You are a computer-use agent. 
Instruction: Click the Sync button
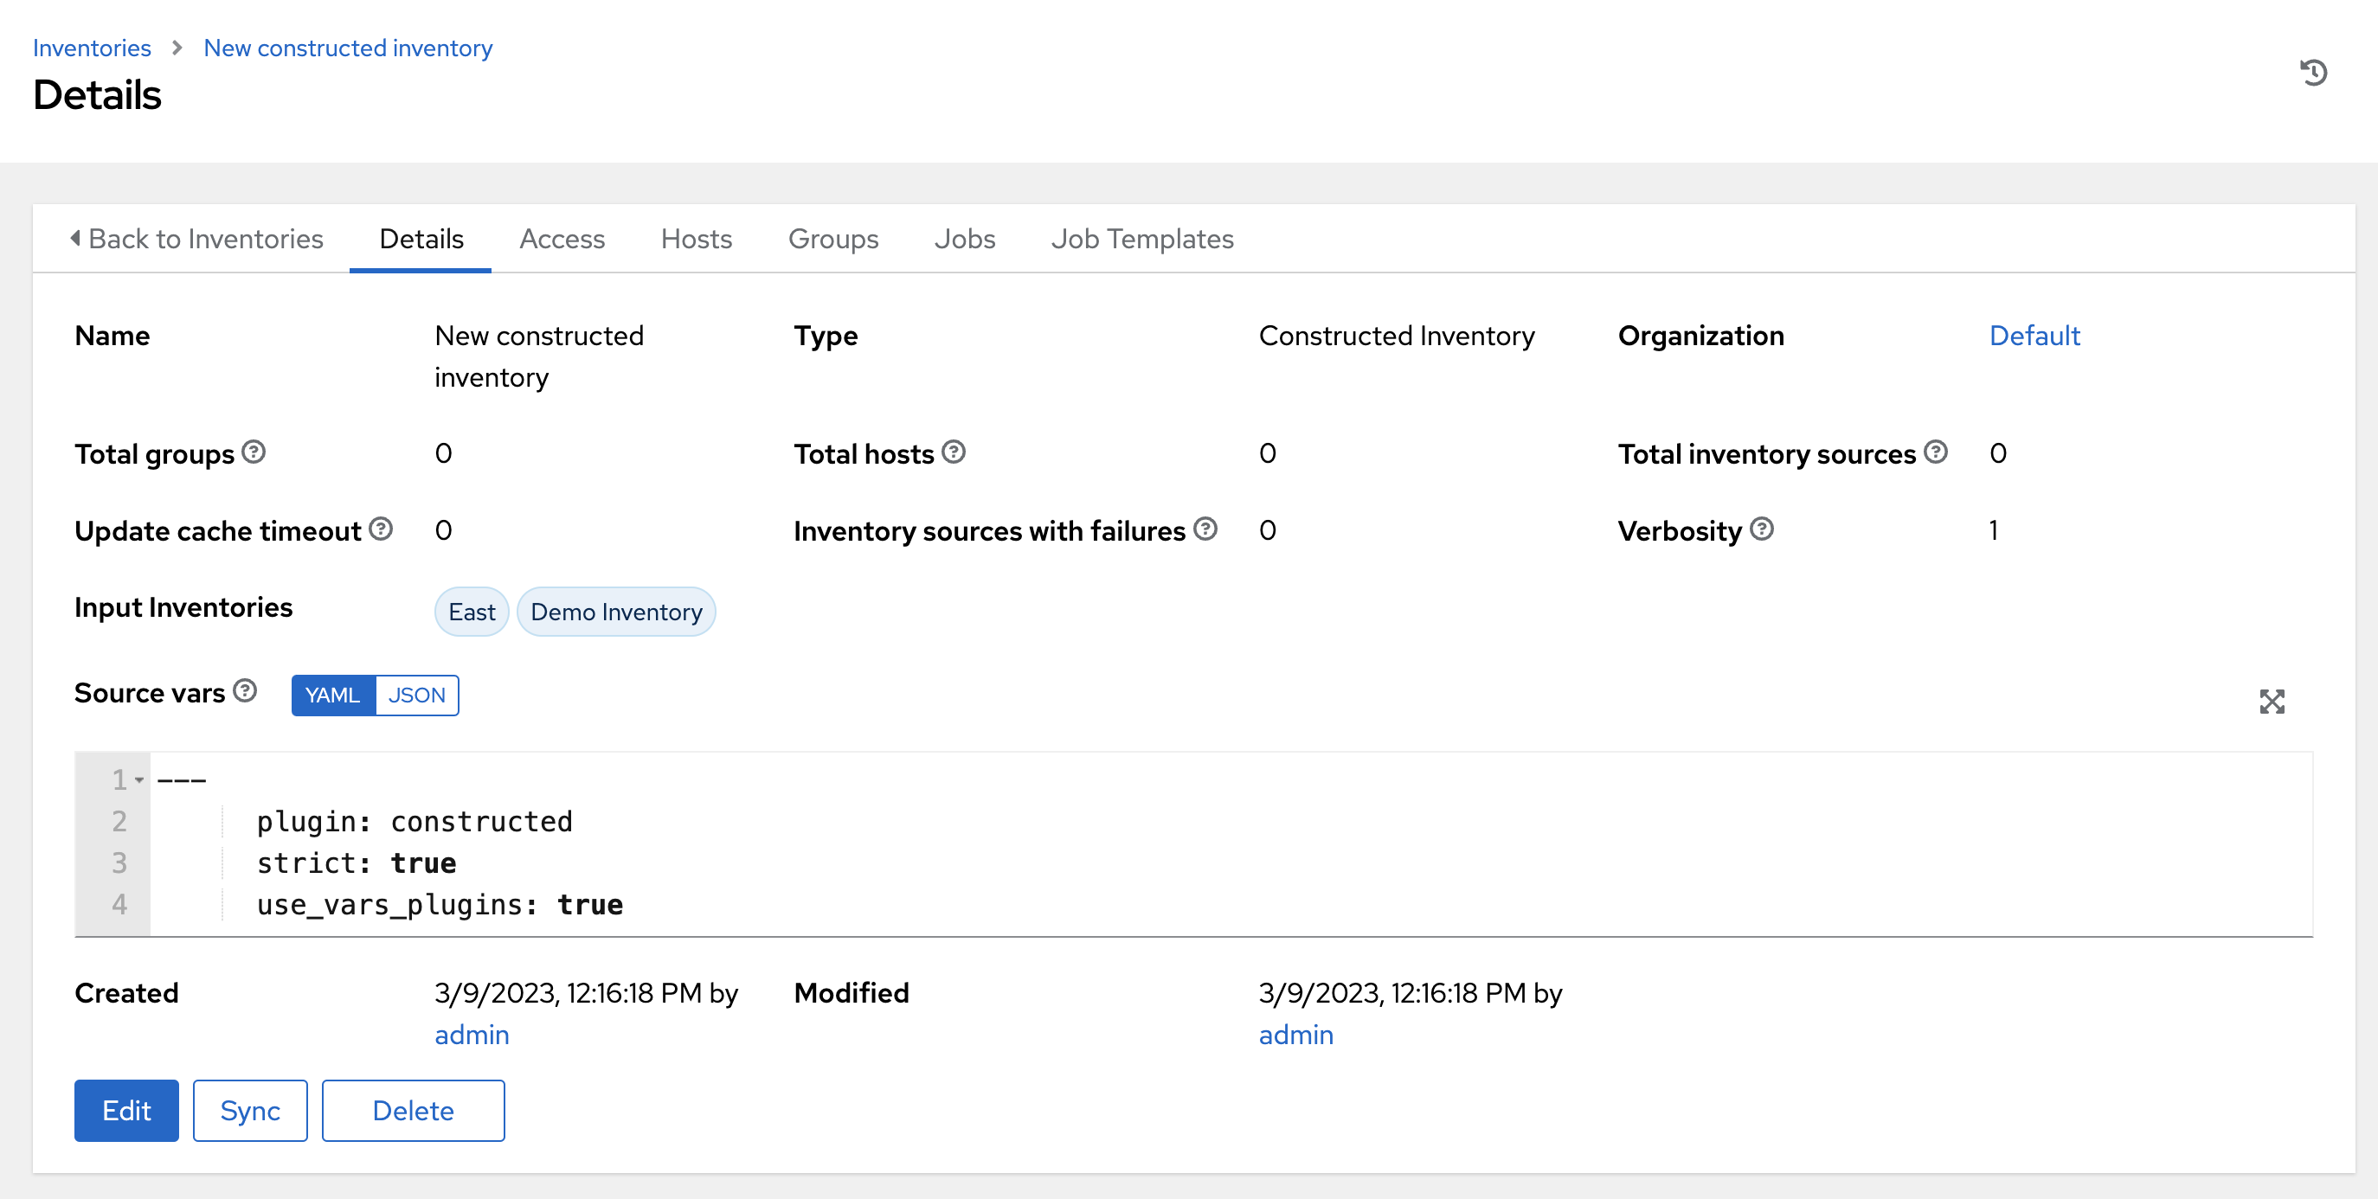[x=249, y=1111]
